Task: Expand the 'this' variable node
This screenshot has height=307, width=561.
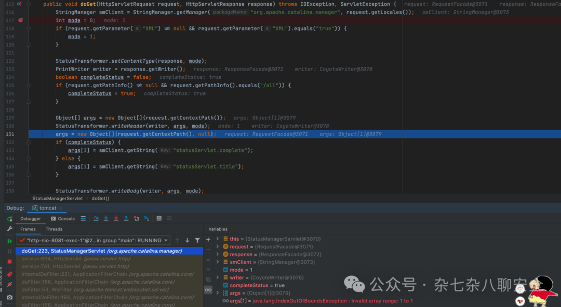Action: click(218, 239)
